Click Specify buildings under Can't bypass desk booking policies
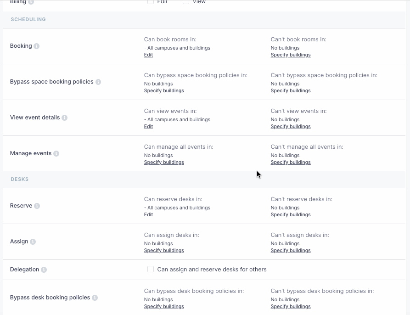The width and height of the screenshot is (410, 315). (x=290, y=306)
